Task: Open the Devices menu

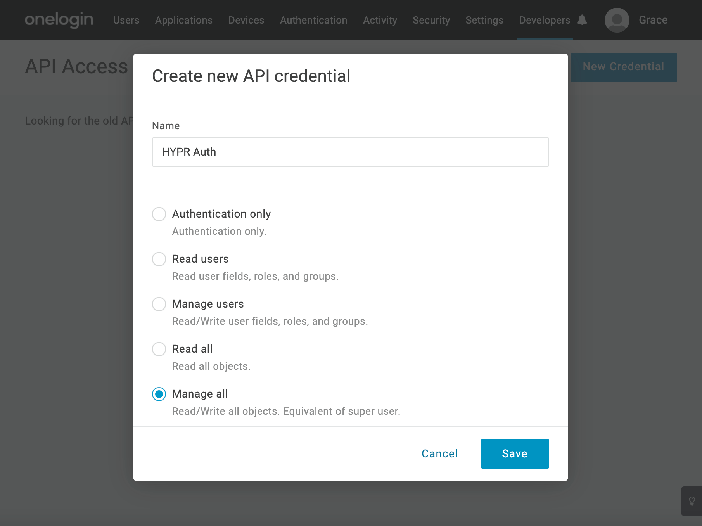Action: pos(246,20)
